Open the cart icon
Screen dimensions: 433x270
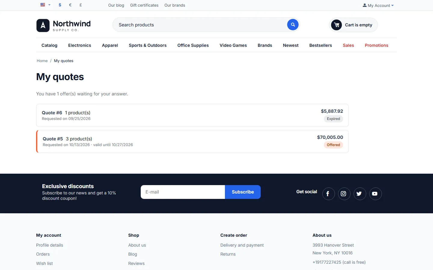click(x=336, y=25)
